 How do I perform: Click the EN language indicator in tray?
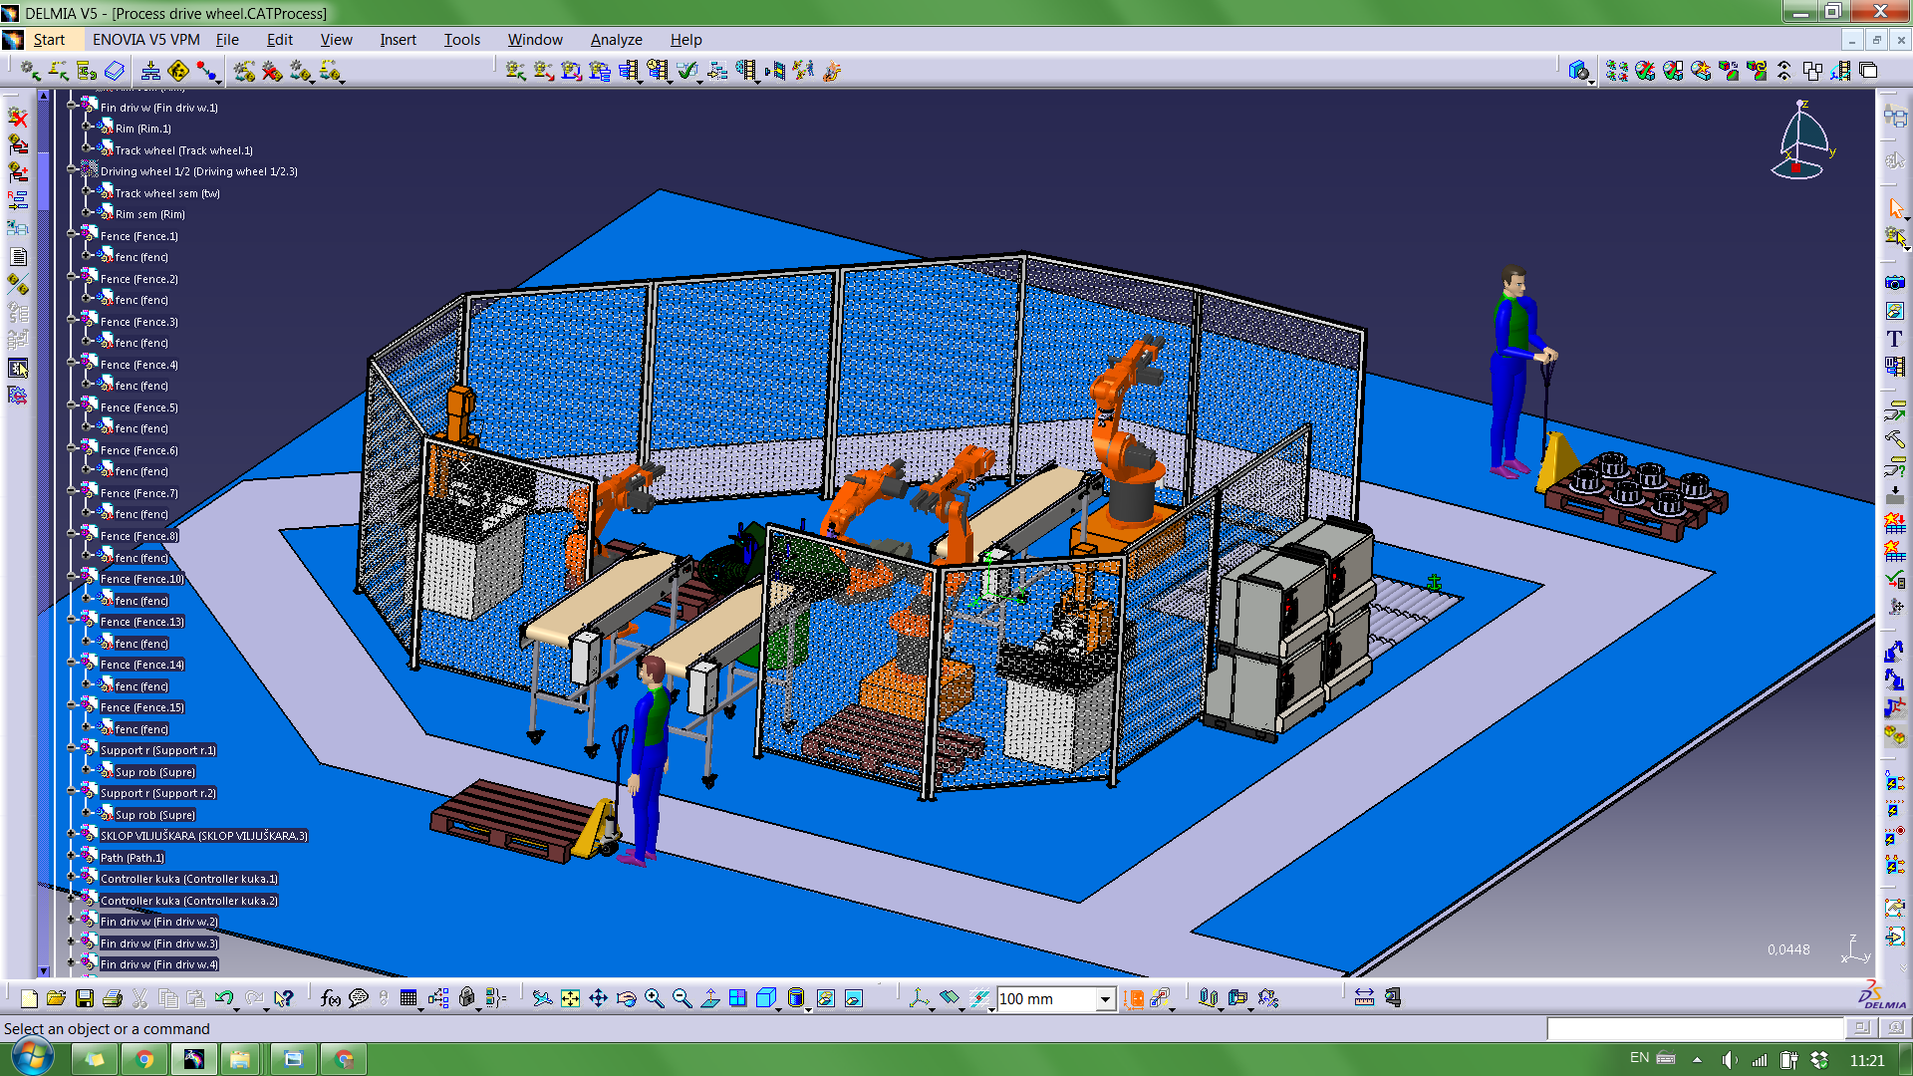[x=1639, y=1058]
